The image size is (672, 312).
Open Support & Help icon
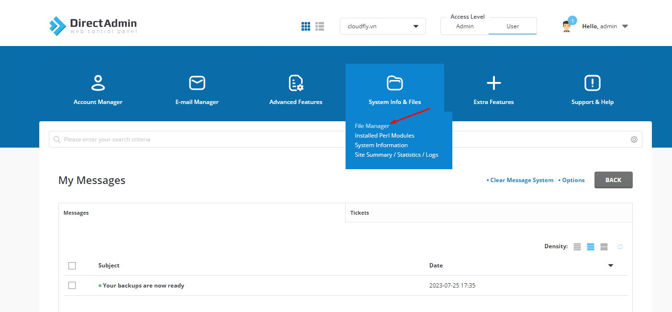tap(593, 83)
